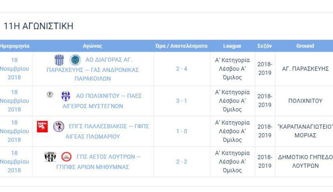Click the 2 - 2 result link

(182, 162)
